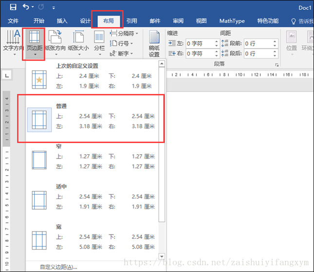Increase the left indent with up stepper
This screenshot has width=314, height=272.
pyautogui.click(x=217, y=41)
